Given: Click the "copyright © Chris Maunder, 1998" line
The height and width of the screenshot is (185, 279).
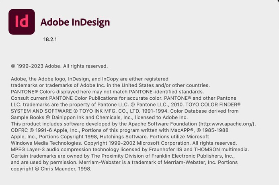Looking at the screenshot, I should (51, 169).
